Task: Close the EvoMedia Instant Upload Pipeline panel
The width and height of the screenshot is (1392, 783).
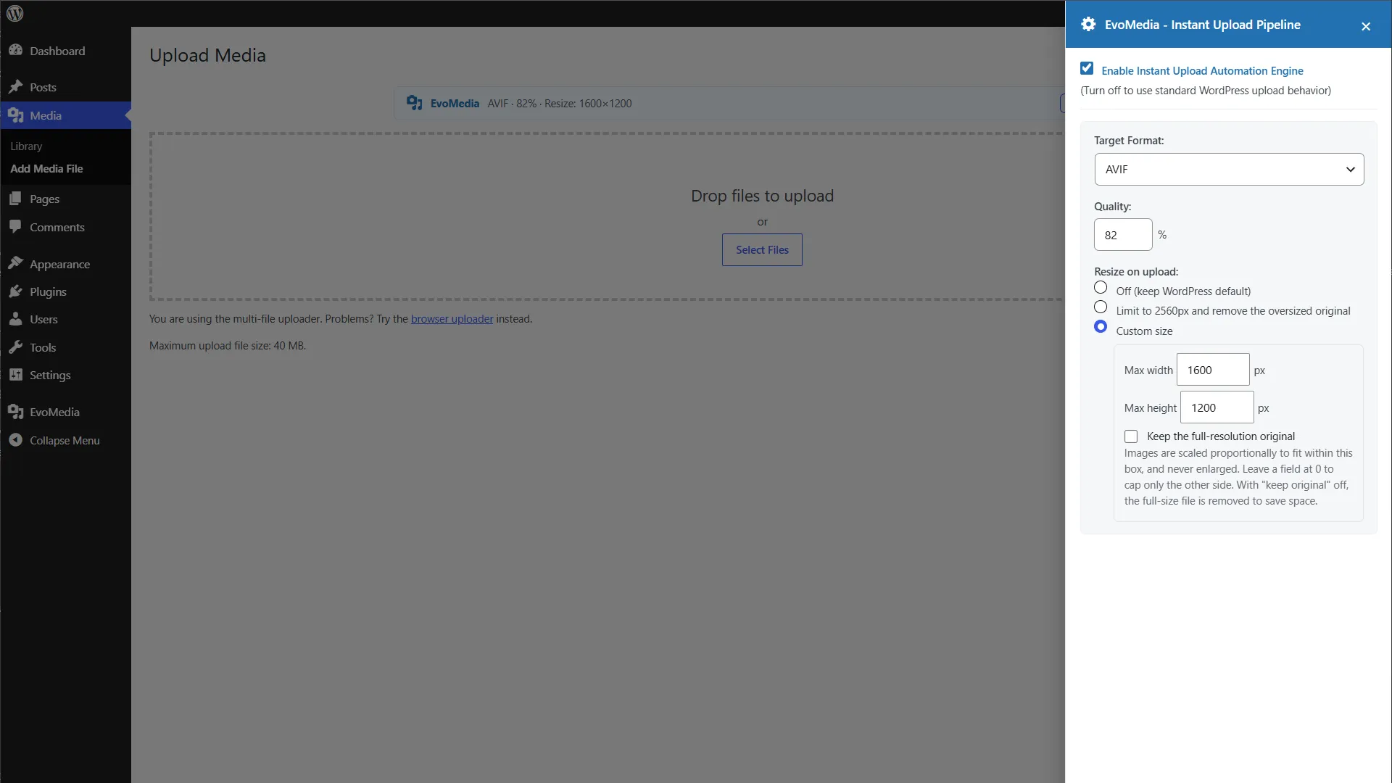Action: 1366,26
